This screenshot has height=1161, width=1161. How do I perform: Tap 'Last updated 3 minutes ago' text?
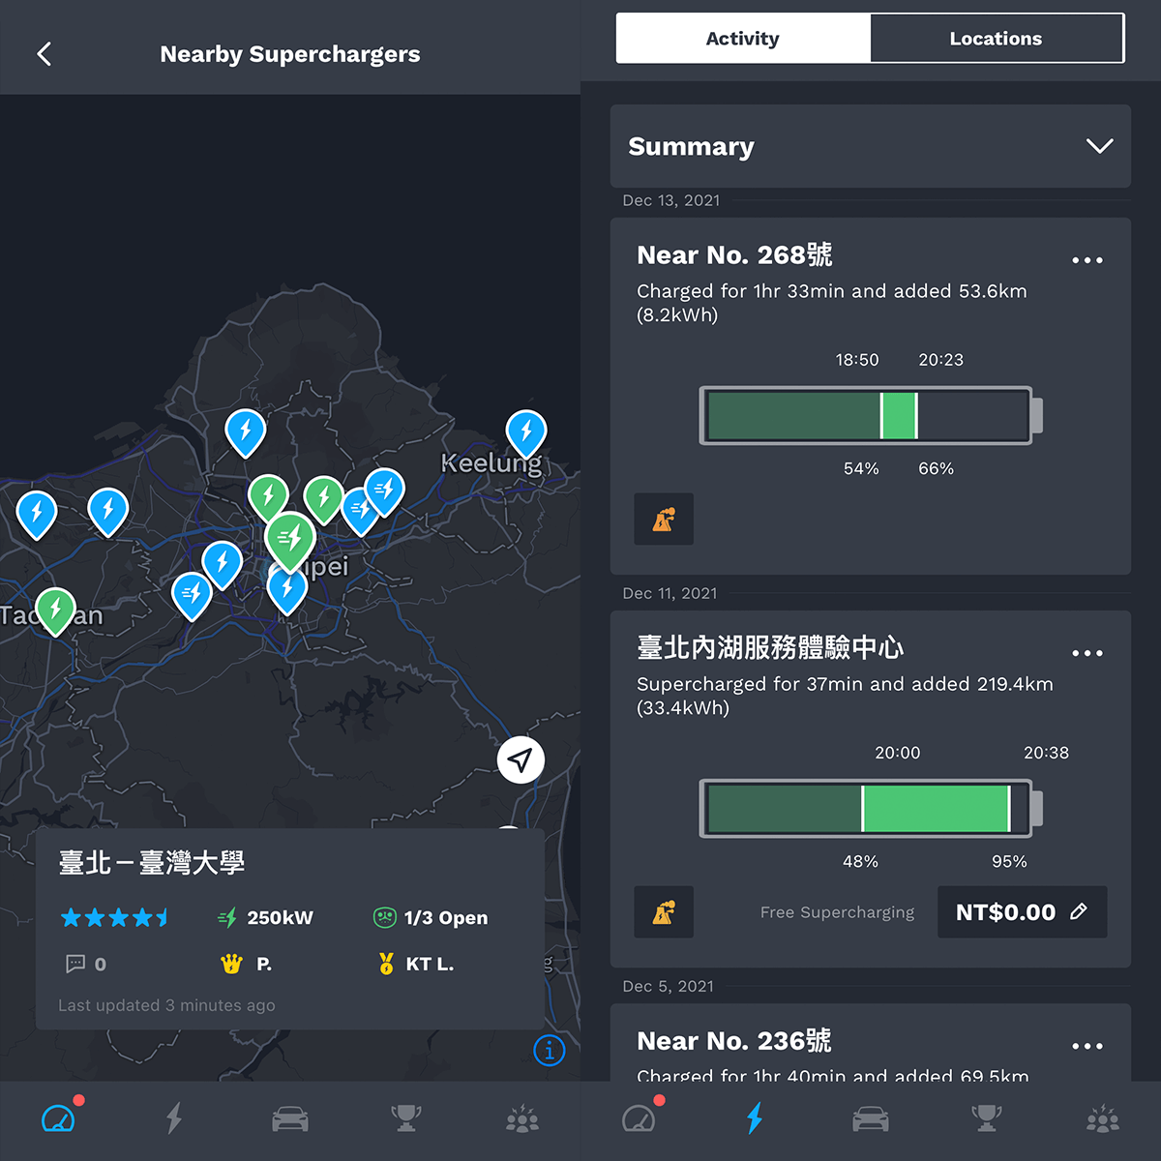pyautogui.click(x=166, y=1005)
